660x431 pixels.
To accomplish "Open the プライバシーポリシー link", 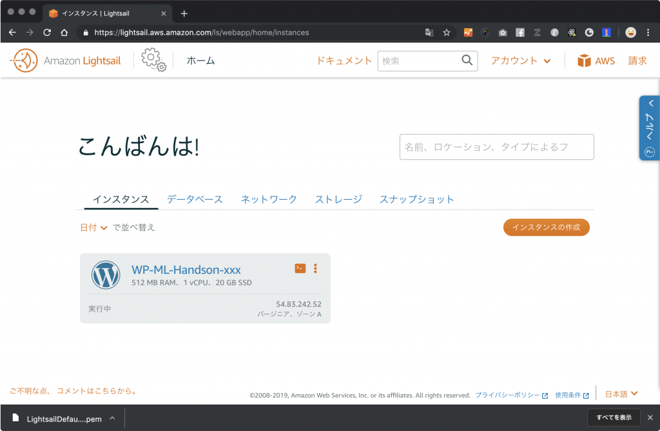I will [x=511, y=395].
